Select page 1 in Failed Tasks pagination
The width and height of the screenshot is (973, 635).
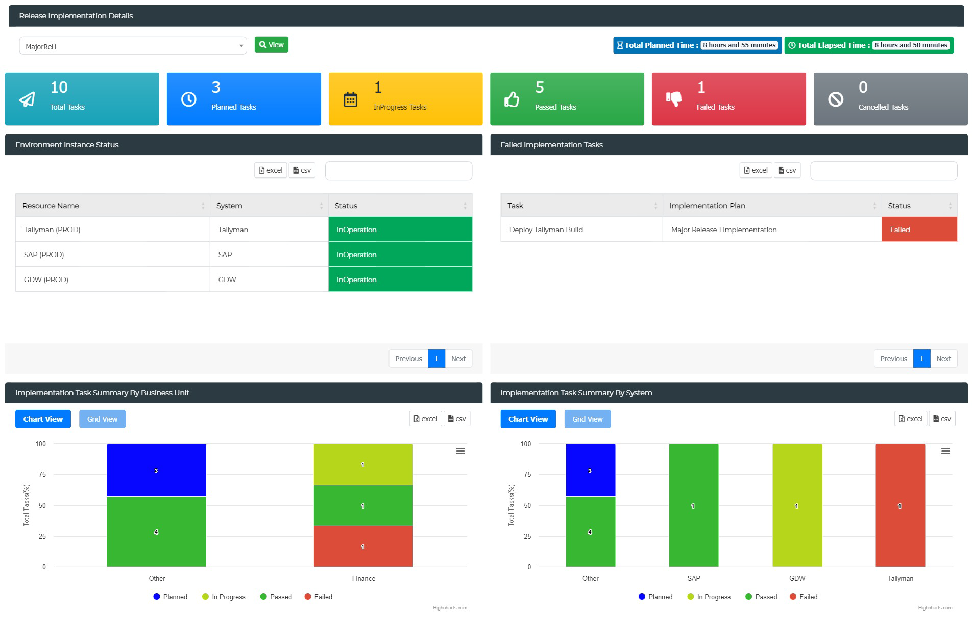click(921, 359)
